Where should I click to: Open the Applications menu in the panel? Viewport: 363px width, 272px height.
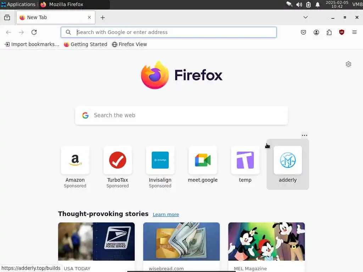coord(19,4)
